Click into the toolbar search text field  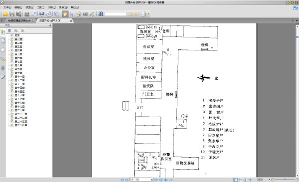[x=116, y=14]
